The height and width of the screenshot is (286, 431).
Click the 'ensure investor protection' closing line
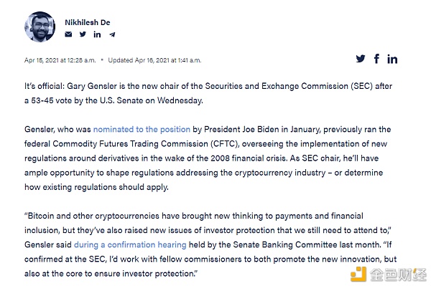coord(111,273)
